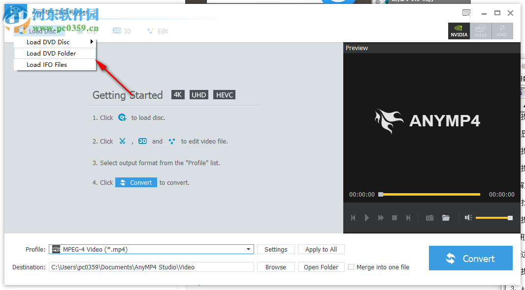The width and height of the screenshot is (525, 290).
Task: Choose Load DVD Folder menu entry
Action: point(55,54)
